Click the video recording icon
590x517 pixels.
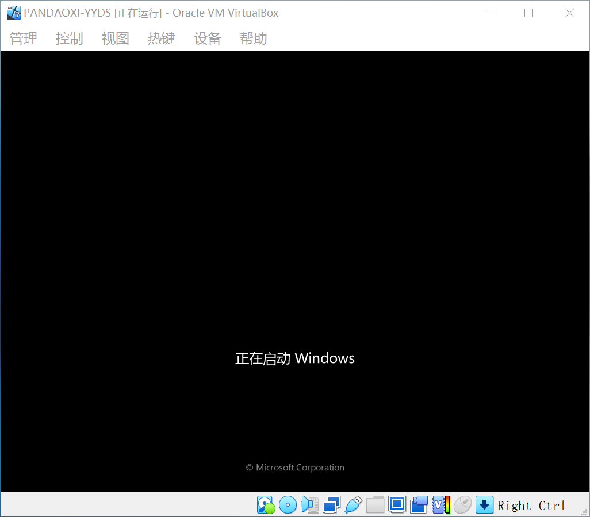coord(419,505)
